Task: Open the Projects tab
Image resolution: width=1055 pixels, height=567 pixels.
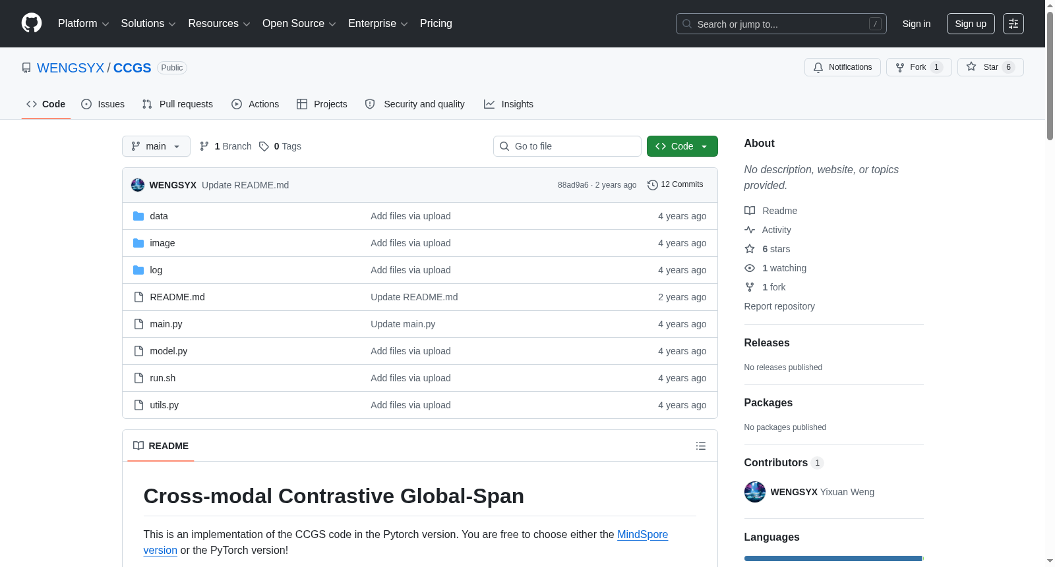Action: pos(322,104)
